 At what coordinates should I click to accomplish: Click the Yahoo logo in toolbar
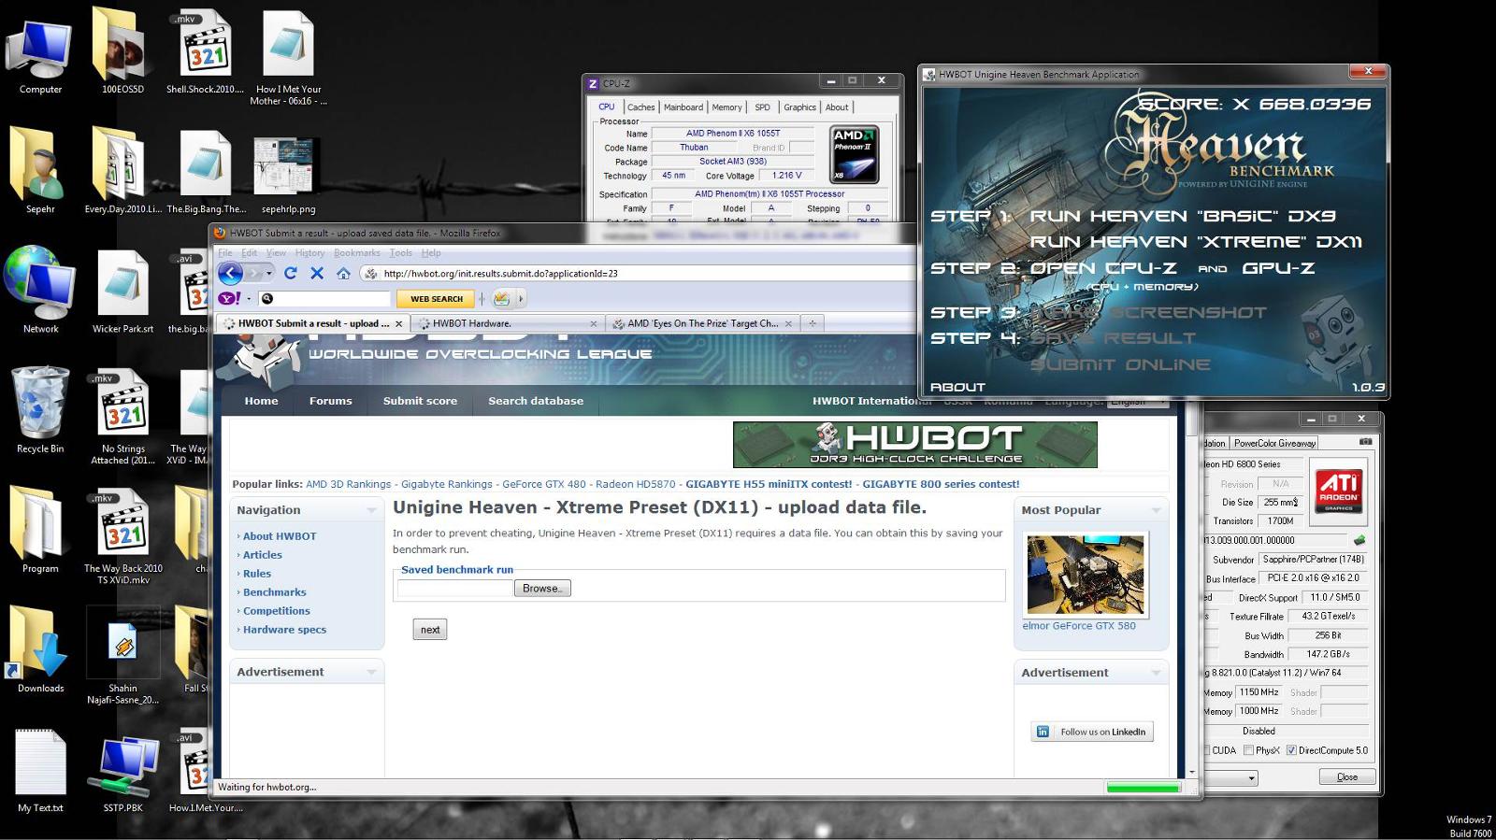point(229,298)
